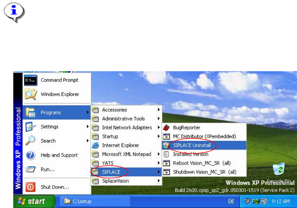This screenshot has width=297, height=208.
Task: Open Internet Explorer from Programs menu
Action: (126, 145)
